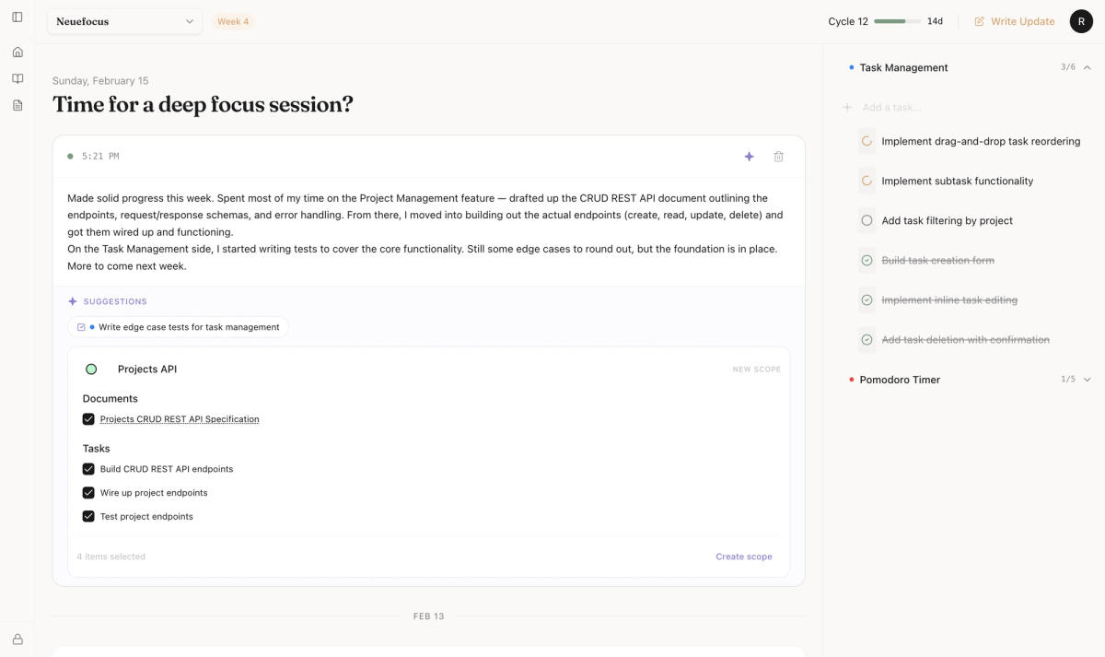
Task: Click the sparkle AI icon on the entry
Action: [749, 156]
